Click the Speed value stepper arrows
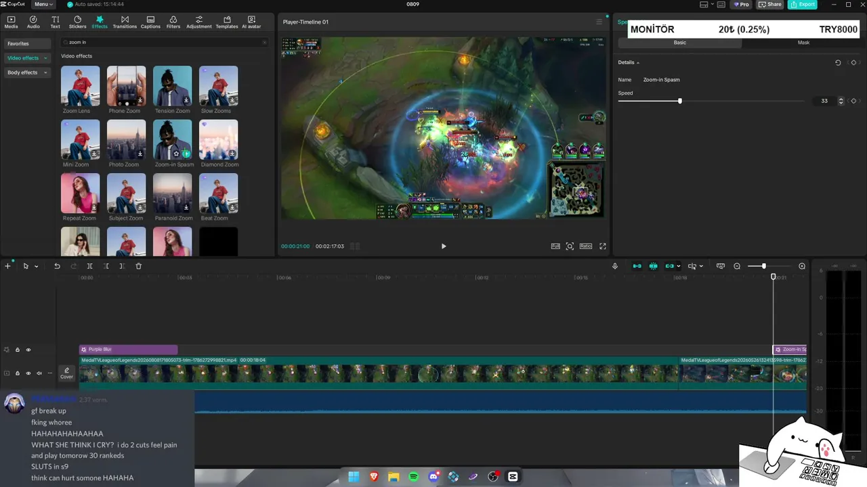This screenshot has height=487, width=867. pos(841,101)
